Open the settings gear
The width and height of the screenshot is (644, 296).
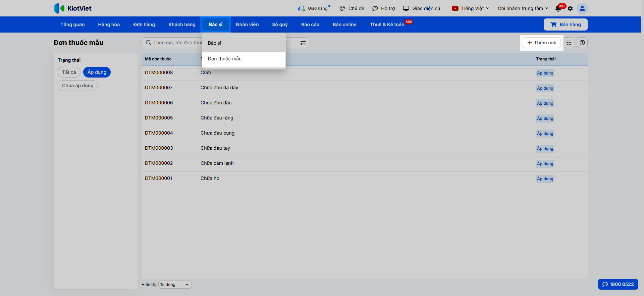(570, 8)
